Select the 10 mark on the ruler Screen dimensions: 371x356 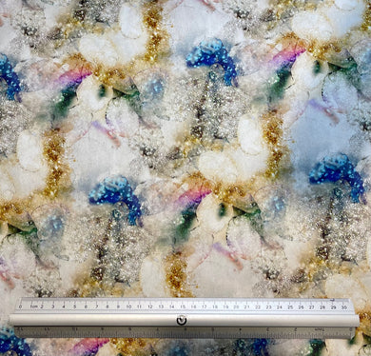tap(128, 307)
